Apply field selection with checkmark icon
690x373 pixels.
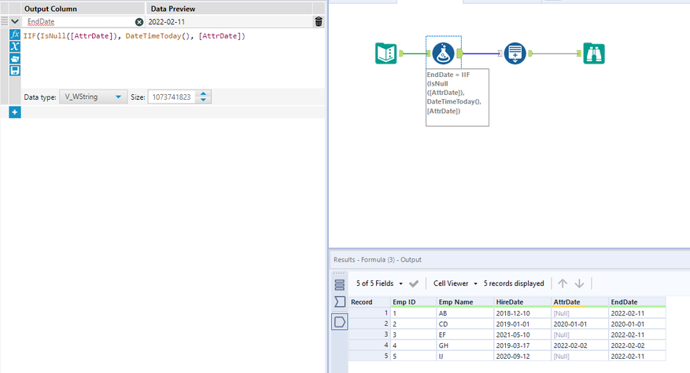click(x=414, y=283)
